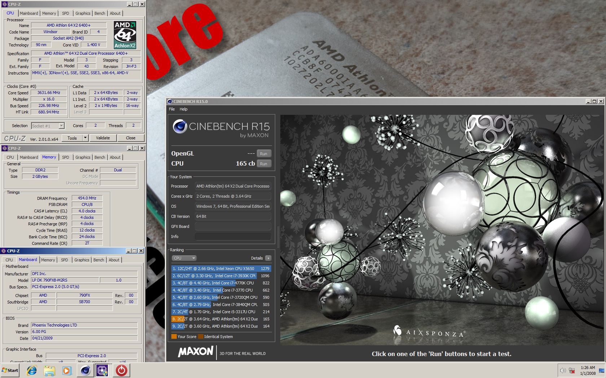
Task: Select ranking row Core i7-3770
Action: click(x=221, y=290)
